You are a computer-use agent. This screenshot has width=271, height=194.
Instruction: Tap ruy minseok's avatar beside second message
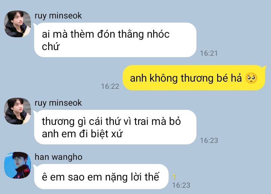pyautogui.click(x=17, y=111)
